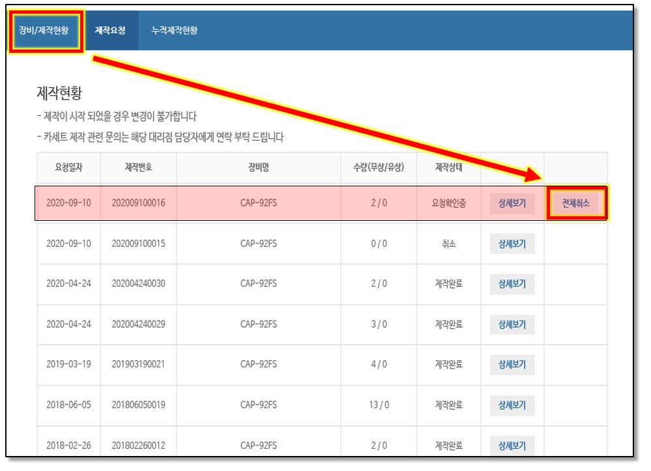The height and width of the screenshot is (471, 651).
Task: Click the 취소 status cell
Action: (x=448, y=244)
